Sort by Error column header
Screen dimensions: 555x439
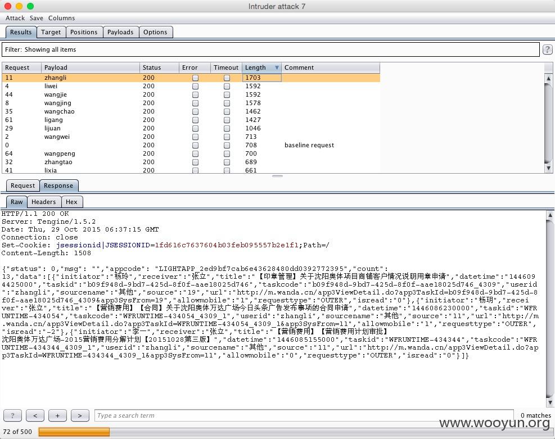[195, 67]
